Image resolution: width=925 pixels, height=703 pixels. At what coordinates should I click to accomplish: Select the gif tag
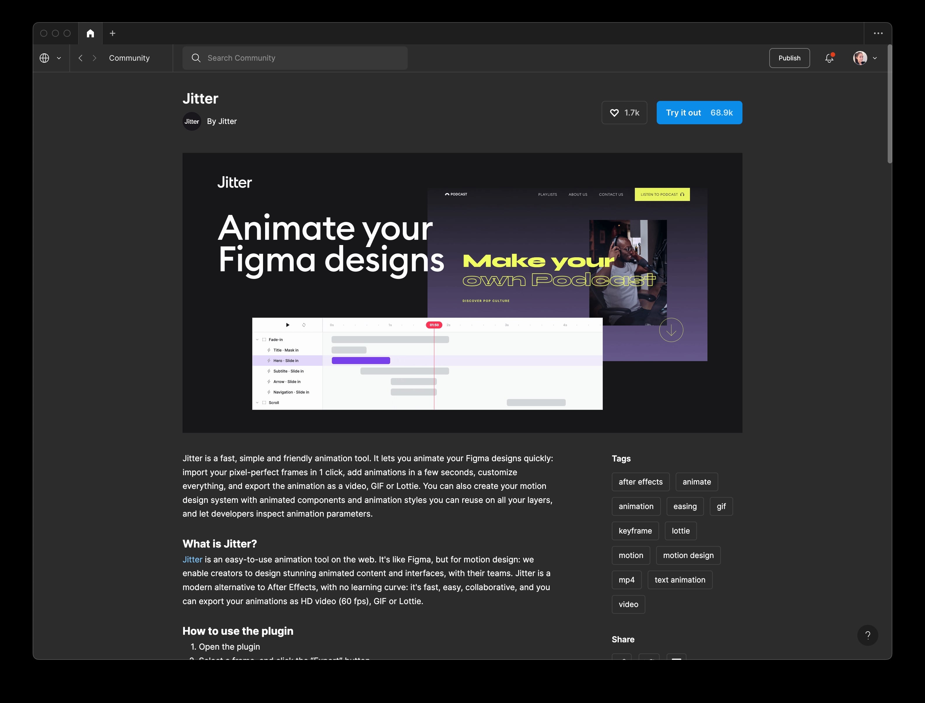[x=721, y=506]
